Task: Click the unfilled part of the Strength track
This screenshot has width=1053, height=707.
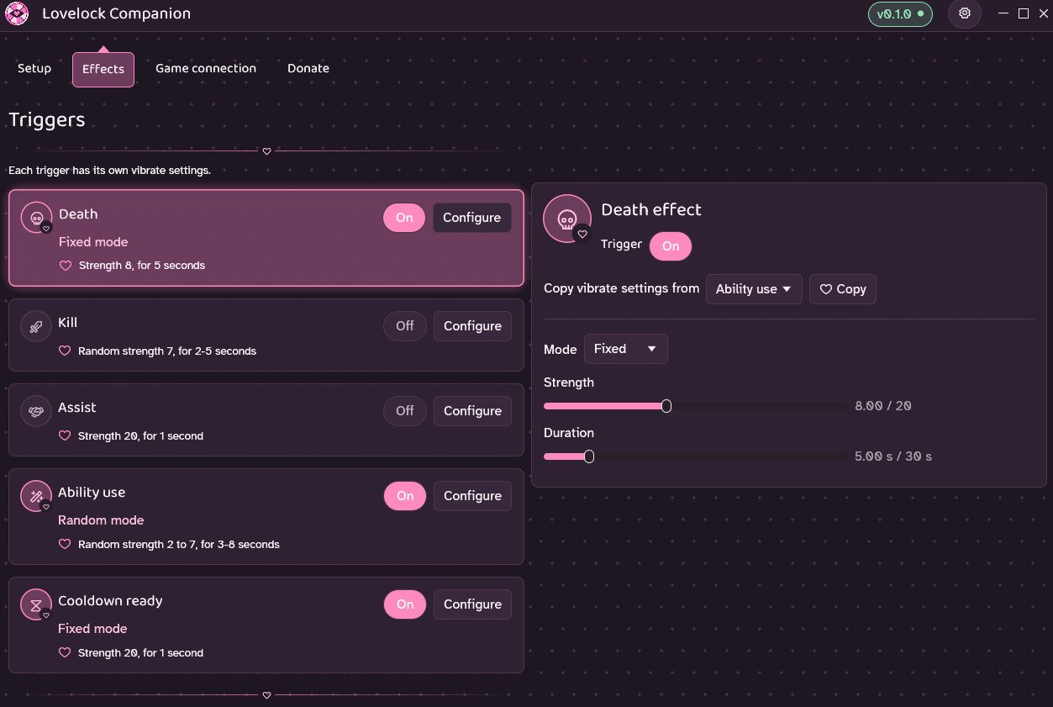Action: pyautogui.click(x=760, y=406)
